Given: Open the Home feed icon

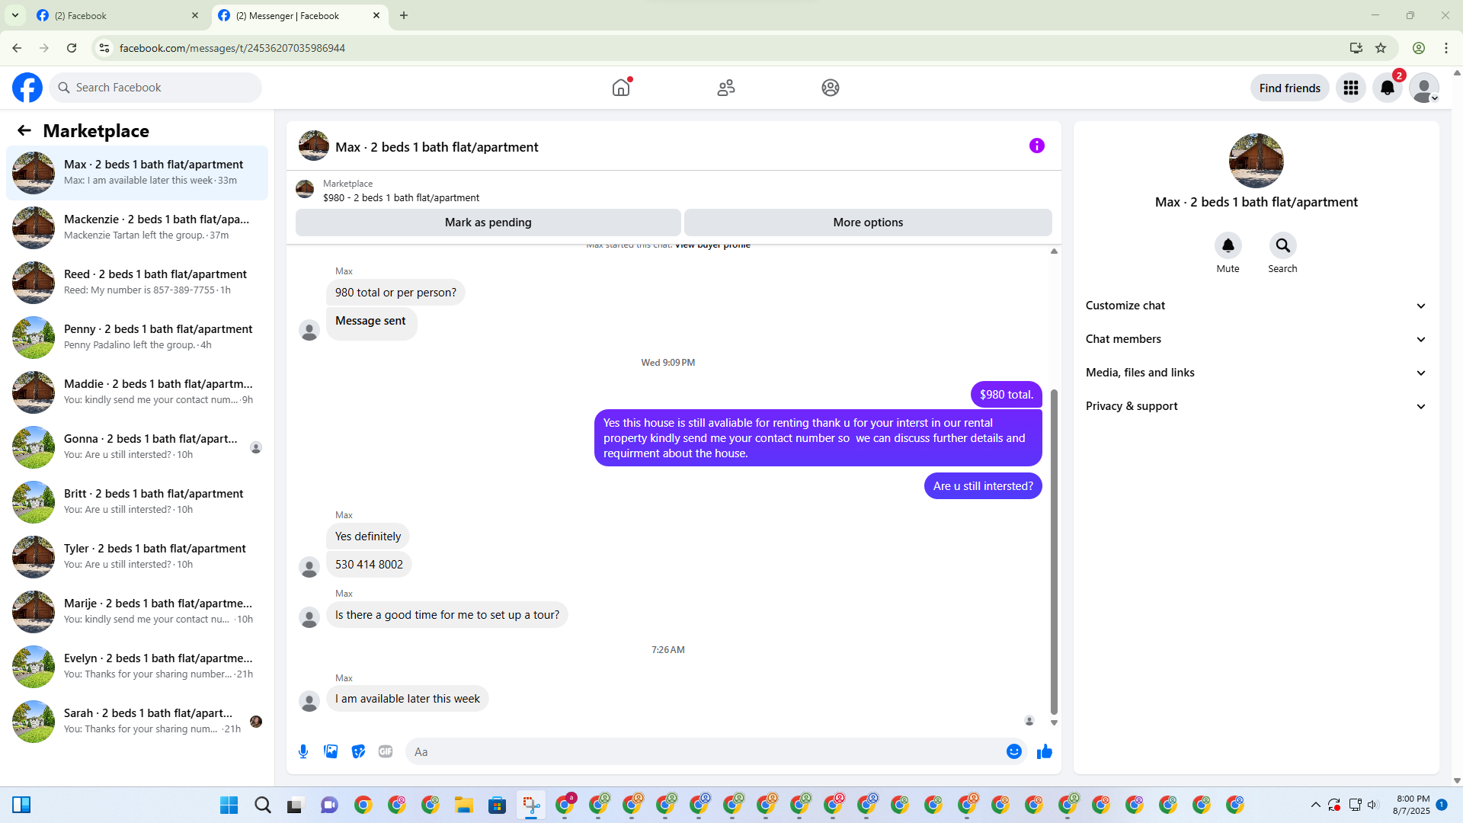Looking at the screenshot, I should 621,88.
